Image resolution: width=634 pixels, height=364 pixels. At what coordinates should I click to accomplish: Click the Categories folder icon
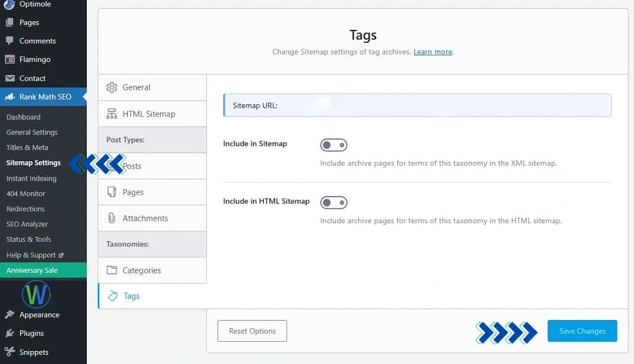(x=112, y=270)
